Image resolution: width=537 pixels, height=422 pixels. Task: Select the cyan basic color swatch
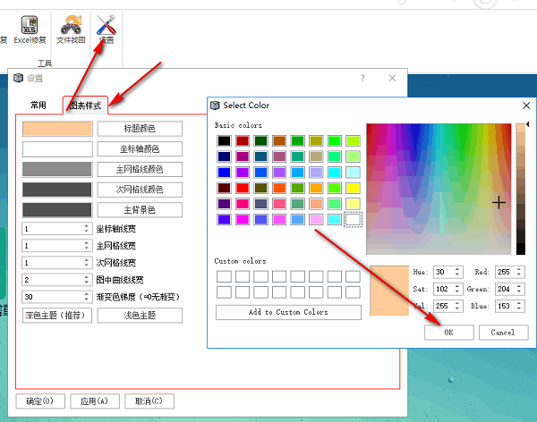[334, 173]
